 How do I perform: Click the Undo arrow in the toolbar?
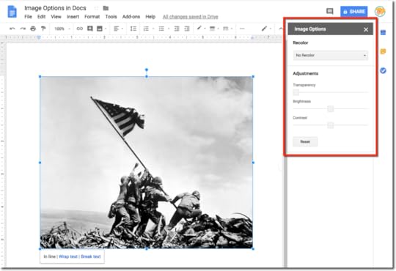pyautogui.click(x=12, y=29)
